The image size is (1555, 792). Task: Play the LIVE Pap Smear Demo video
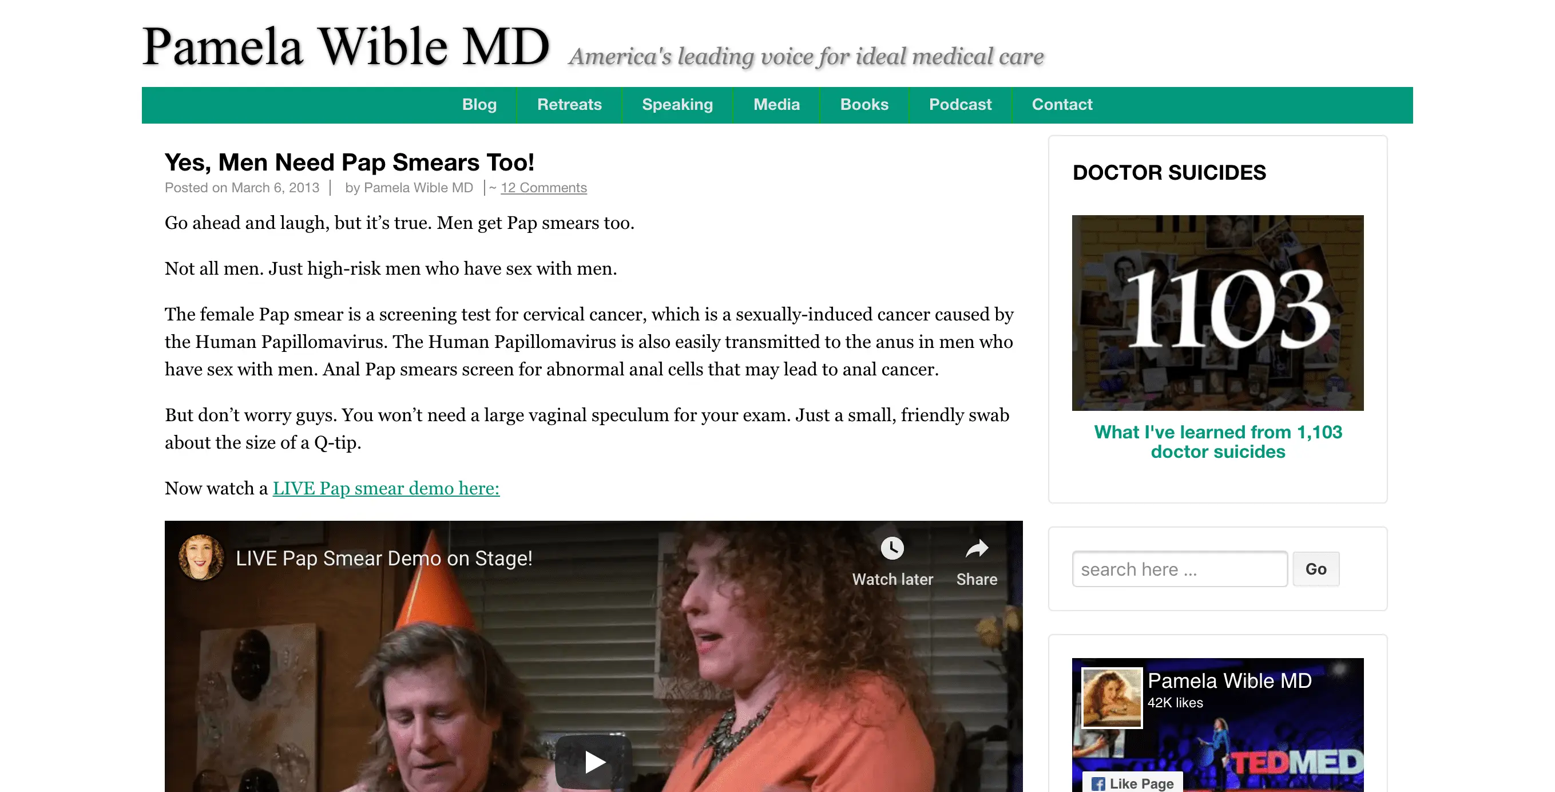(594, 762)
